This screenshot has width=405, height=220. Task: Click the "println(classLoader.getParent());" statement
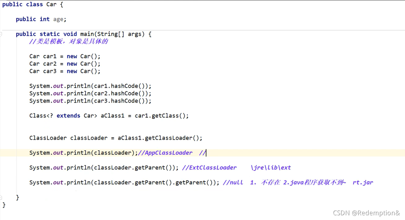click(x=104, y=168)
